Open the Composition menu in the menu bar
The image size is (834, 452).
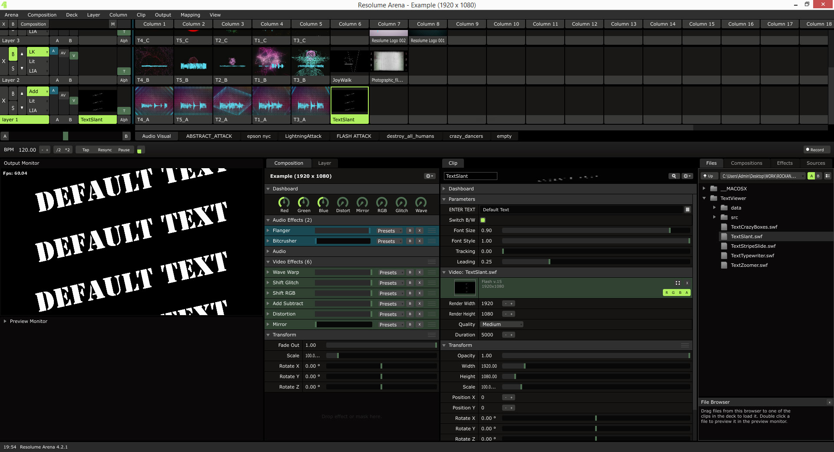tap(42, 14)
